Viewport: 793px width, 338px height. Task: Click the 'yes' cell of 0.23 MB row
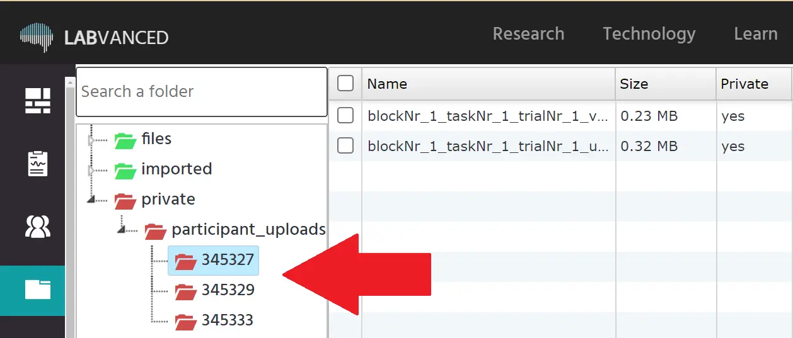[x=733, y=116]
